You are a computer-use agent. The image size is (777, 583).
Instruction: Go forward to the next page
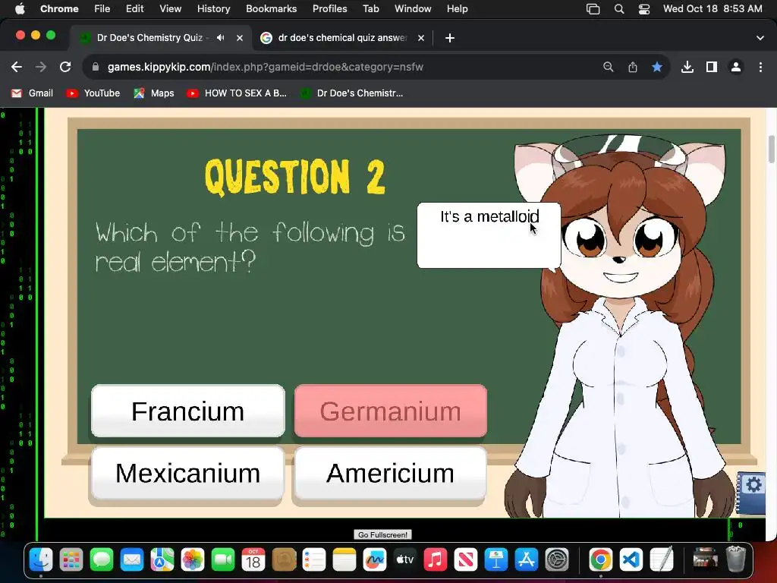tap(41, 67)
